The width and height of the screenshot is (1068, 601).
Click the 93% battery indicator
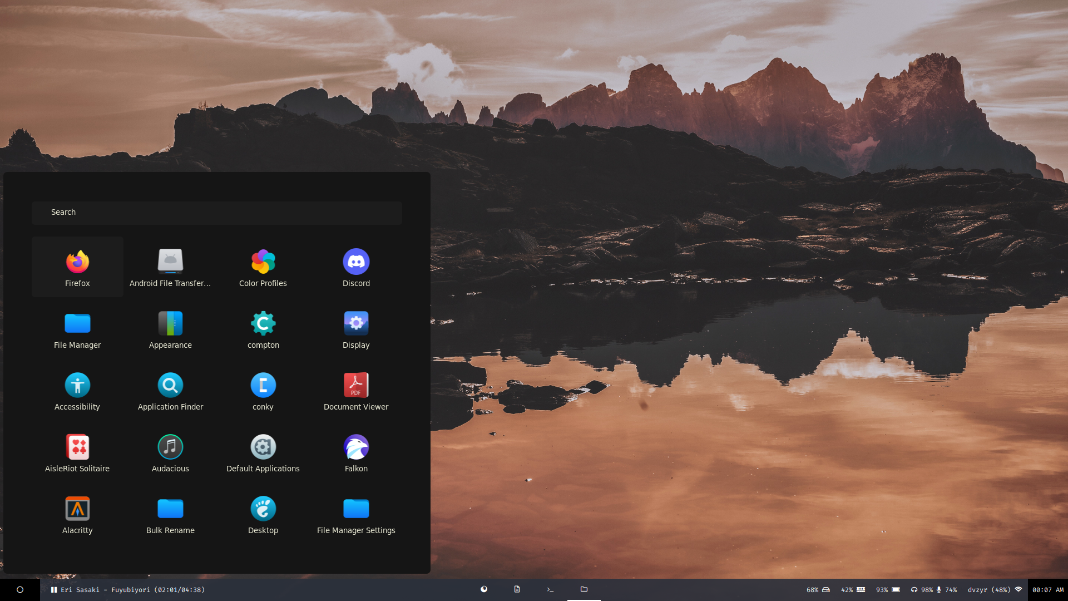coord(888,590)
